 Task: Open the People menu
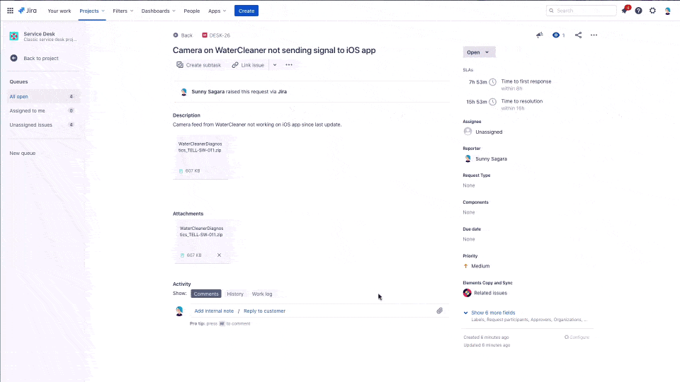point(192,11)
